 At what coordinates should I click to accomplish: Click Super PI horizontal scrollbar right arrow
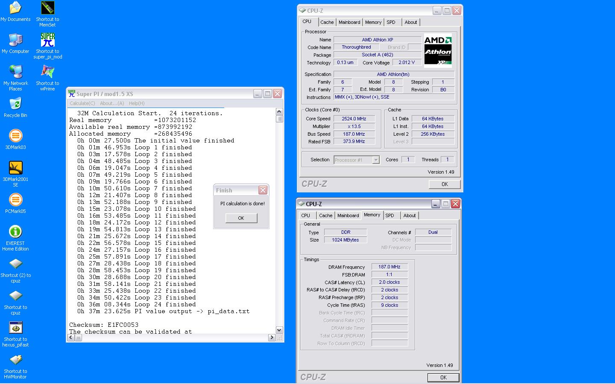click(x=272, y=337)
